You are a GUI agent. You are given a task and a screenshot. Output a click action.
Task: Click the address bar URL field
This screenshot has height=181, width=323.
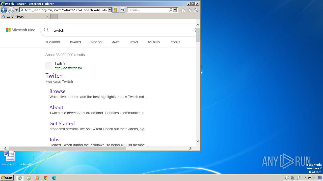[66, 10]
